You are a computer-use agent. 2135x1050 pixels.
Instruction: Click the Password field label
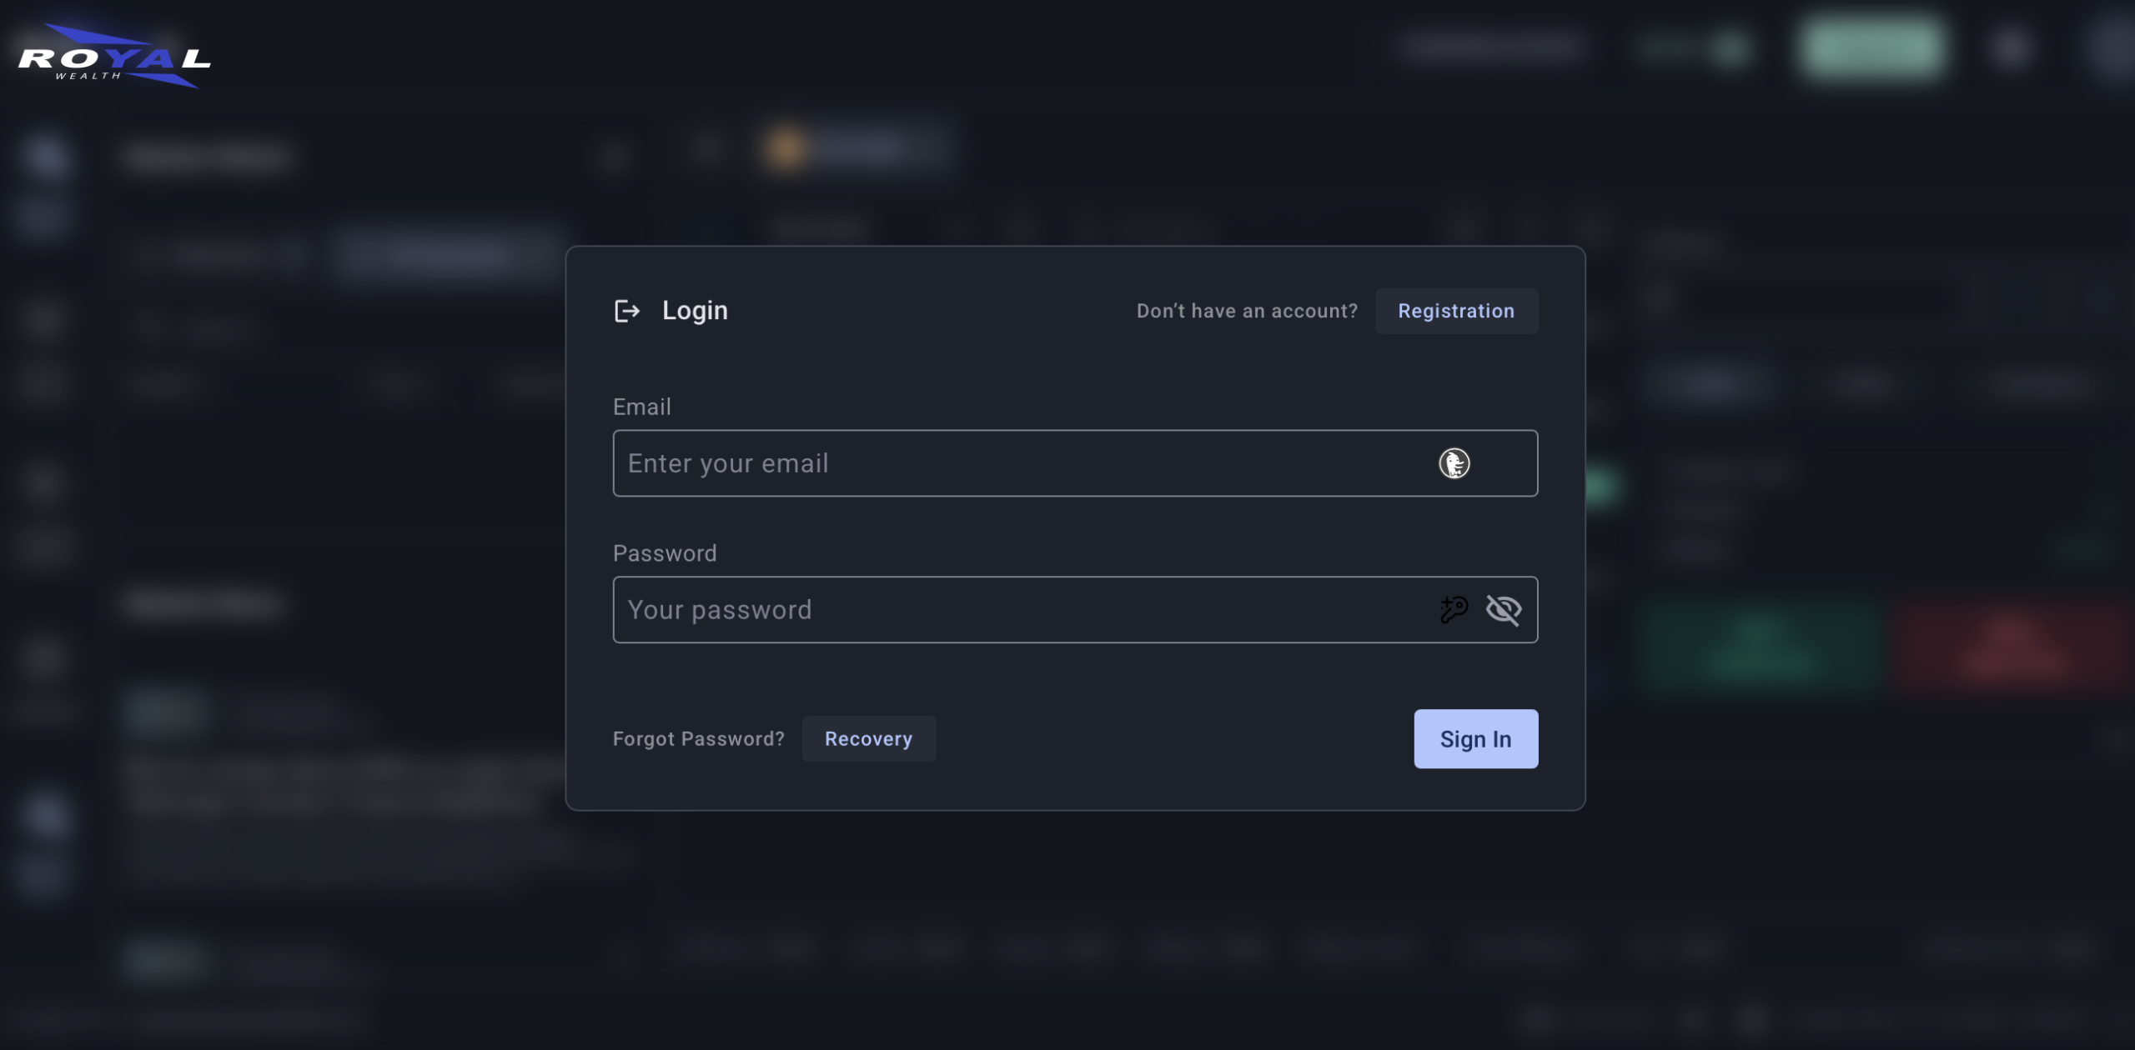[x=664, y=553]
